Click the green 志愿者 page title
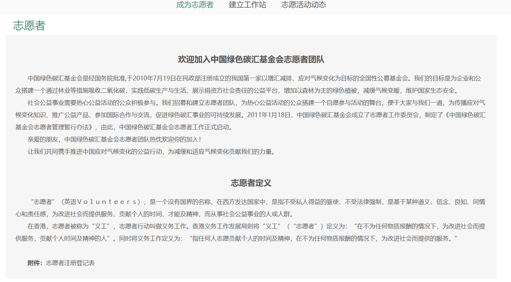Screen dimensions: 511x282 [x=29, y=26]
